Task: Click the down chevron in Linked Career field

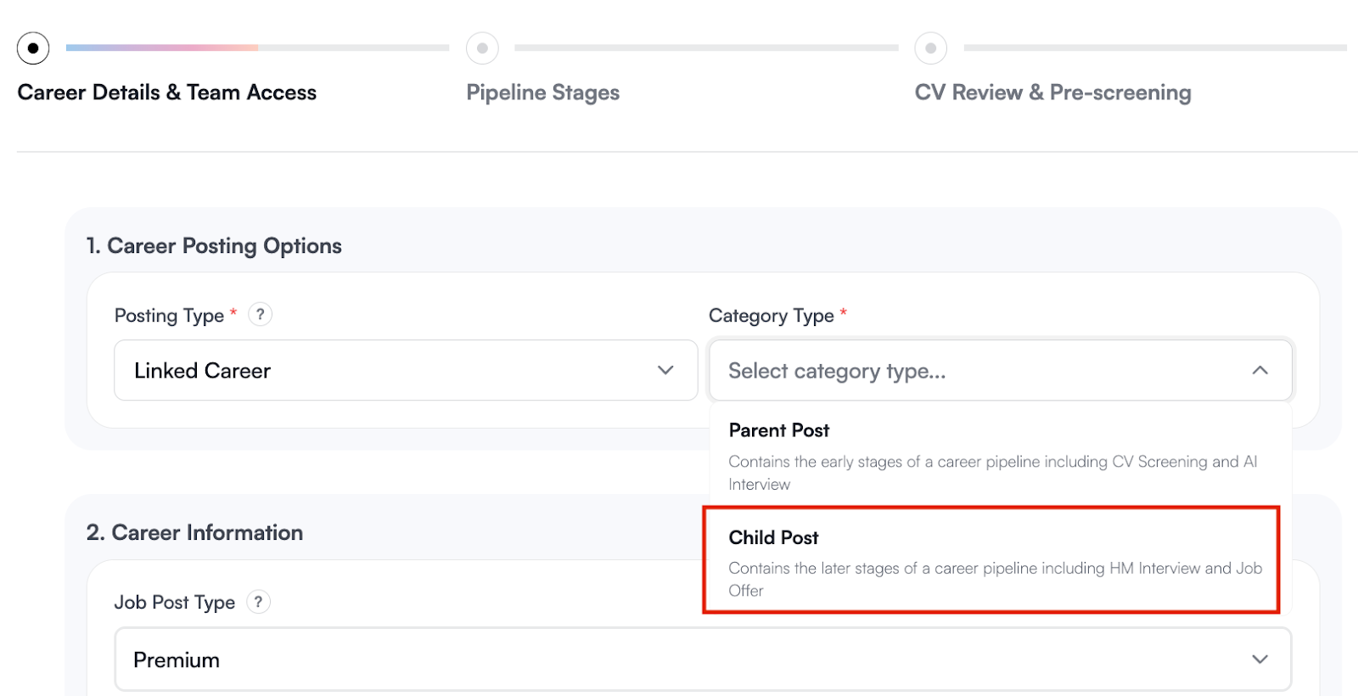Action: pos(665,370)
